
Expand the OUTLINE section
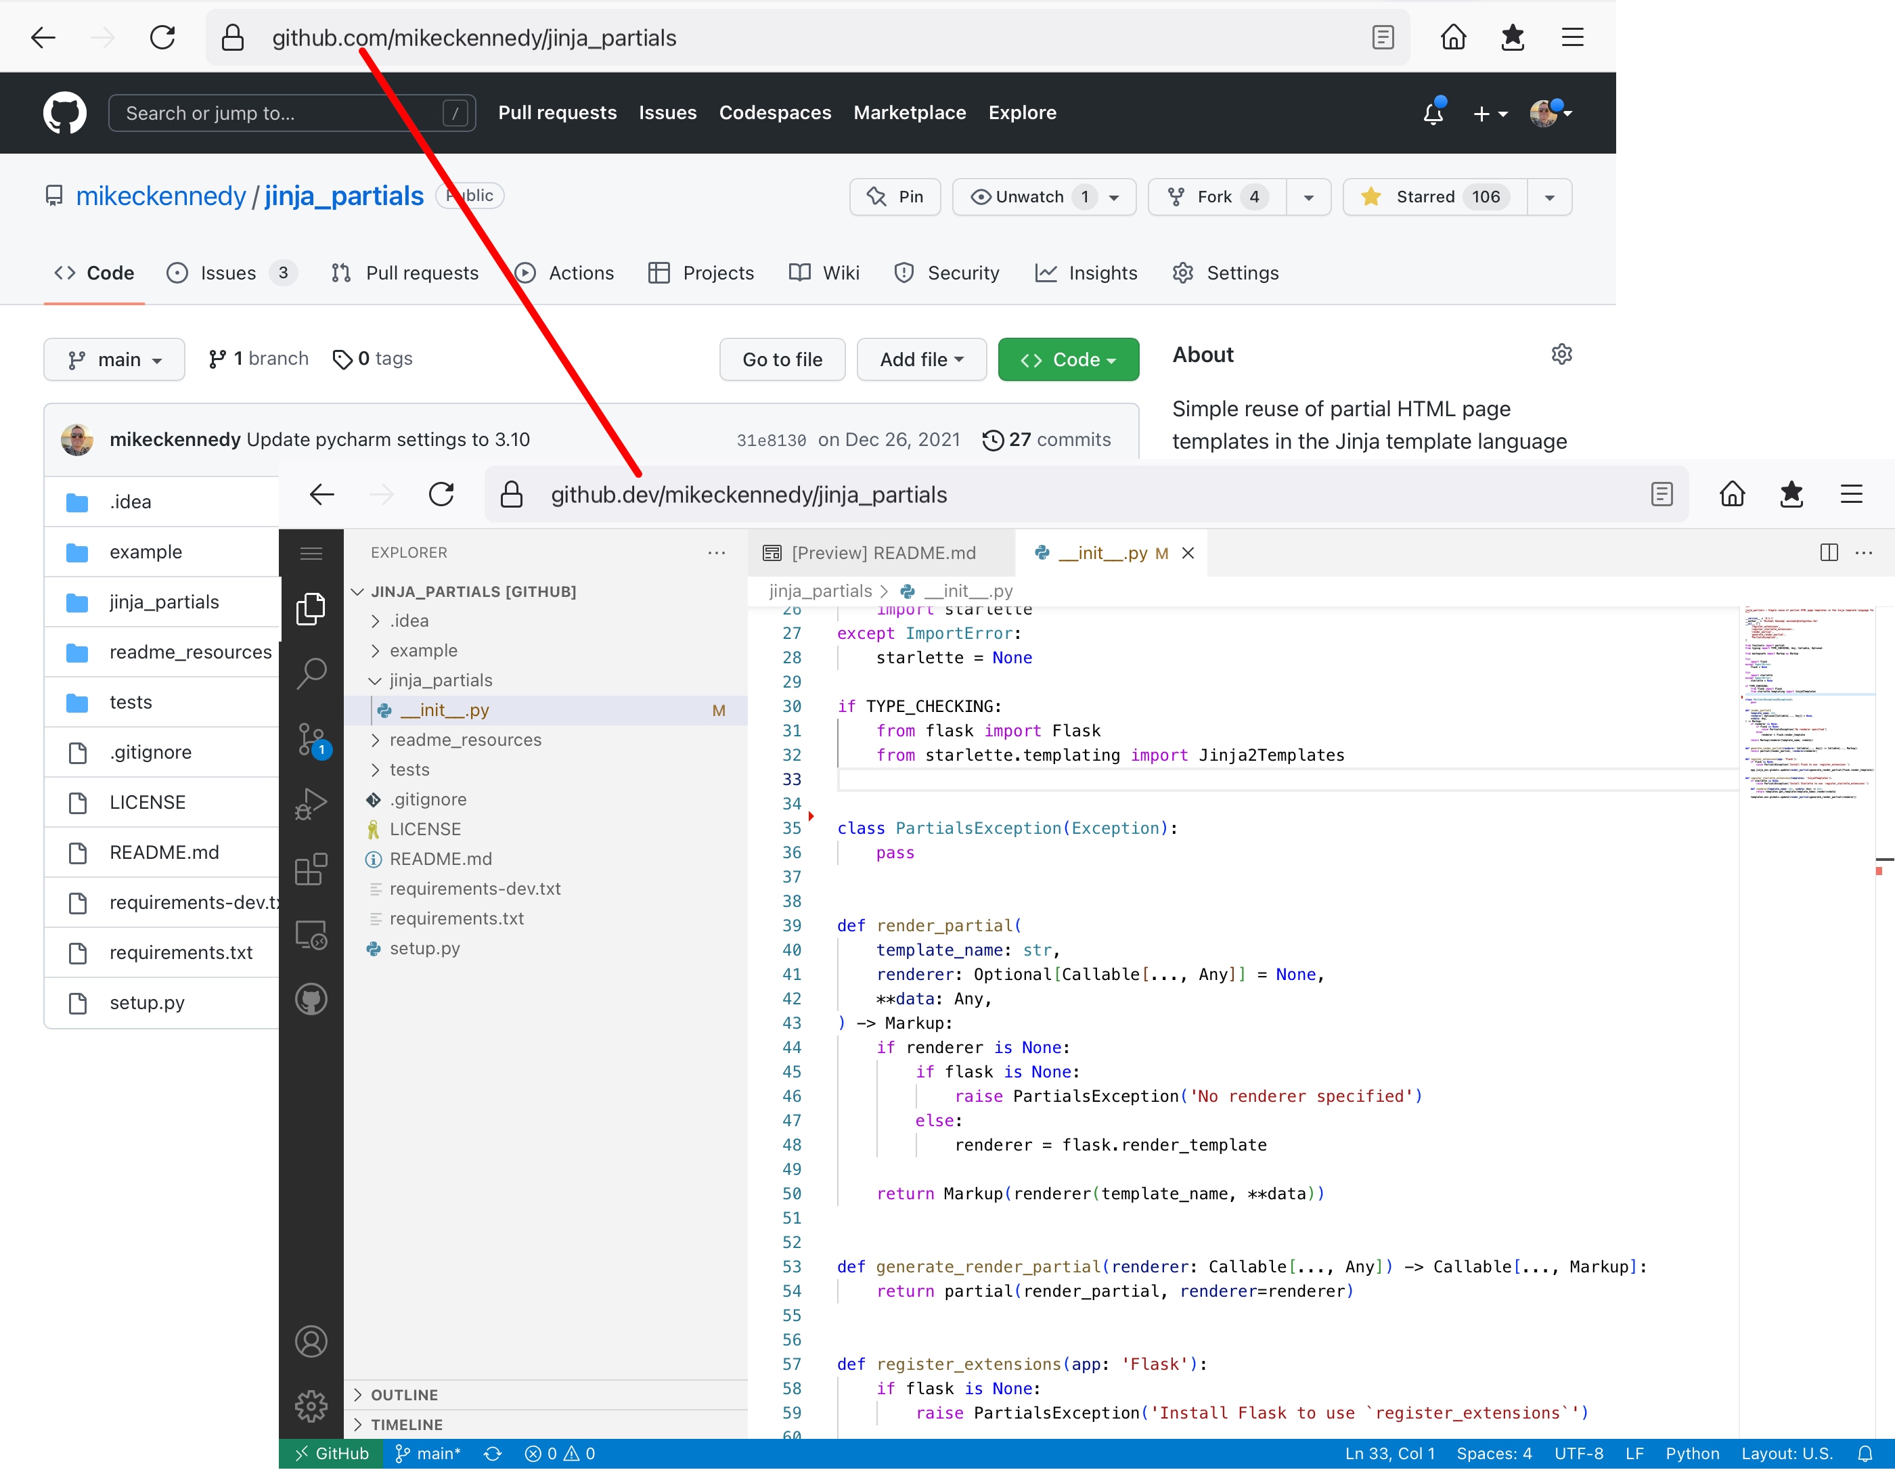[404, 1394]
